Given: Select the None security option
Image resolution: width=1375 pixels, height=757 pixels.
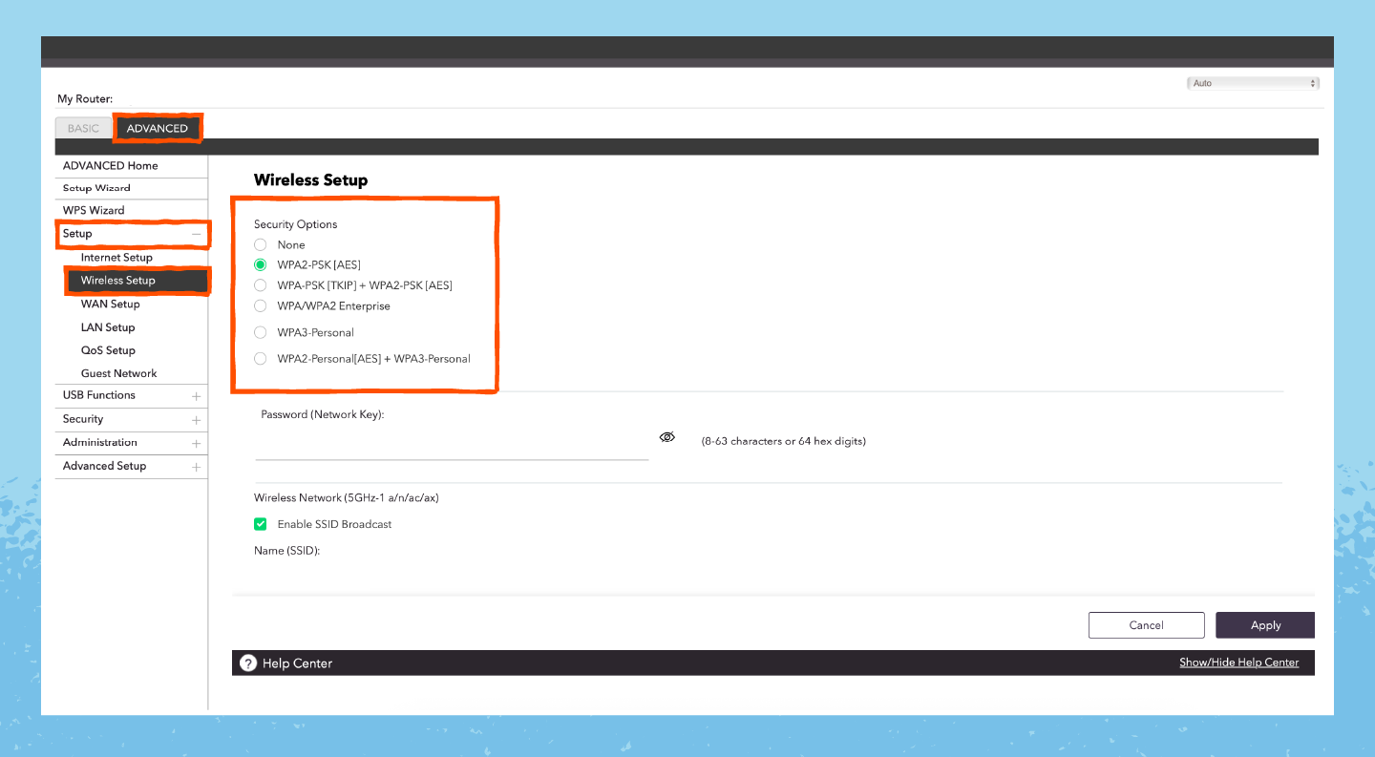Looking at the screenshot, I should point(261,244).
